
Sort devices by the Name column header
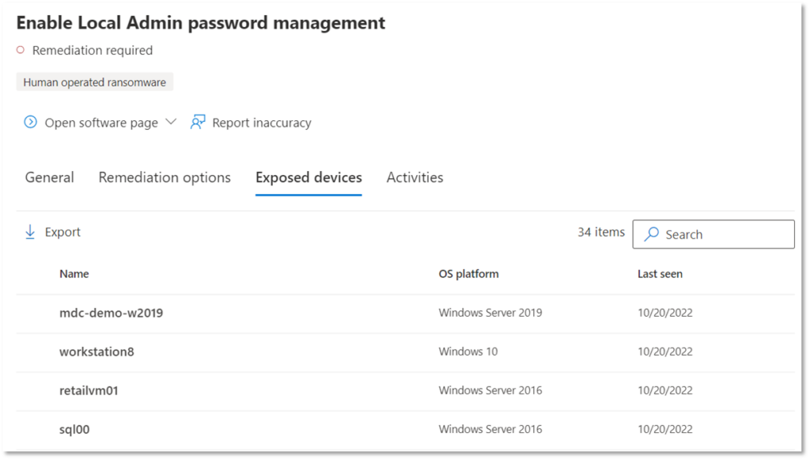74,273
